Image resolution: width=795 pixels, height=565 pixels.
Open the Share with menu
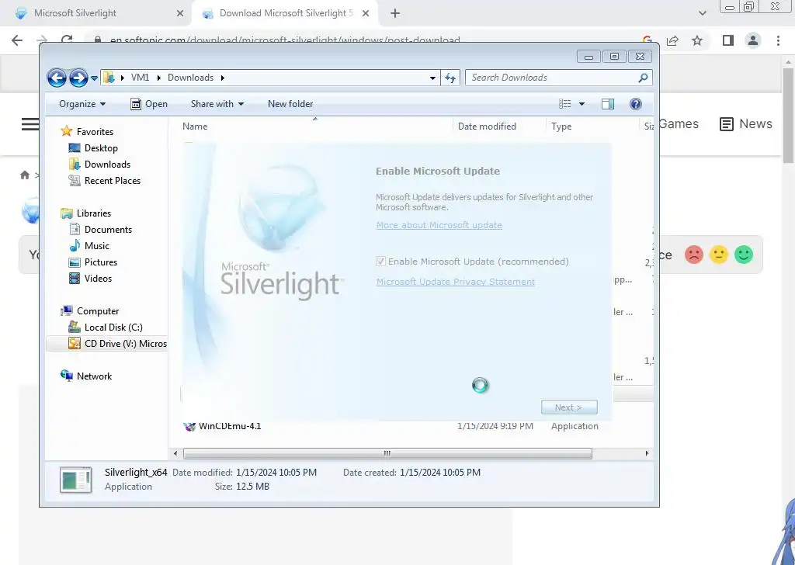217,104
